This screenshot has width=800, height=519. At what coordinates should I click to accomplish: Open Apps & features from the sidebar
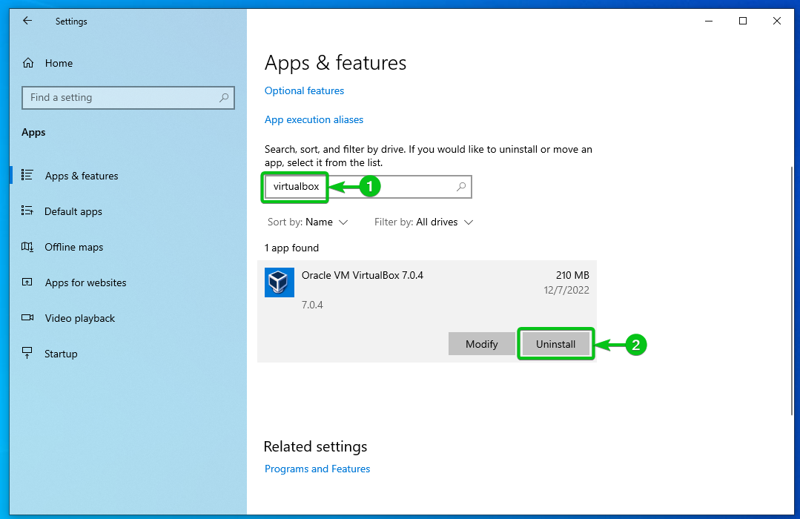pyautogui.click(x=82, y=176)
